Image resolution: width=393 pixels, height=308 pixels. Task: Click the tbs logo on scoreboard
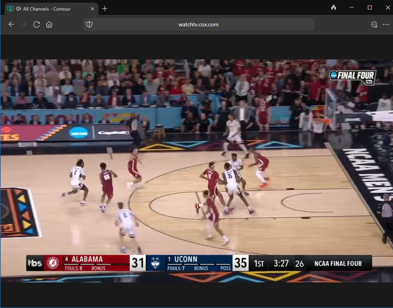[35, 263]
